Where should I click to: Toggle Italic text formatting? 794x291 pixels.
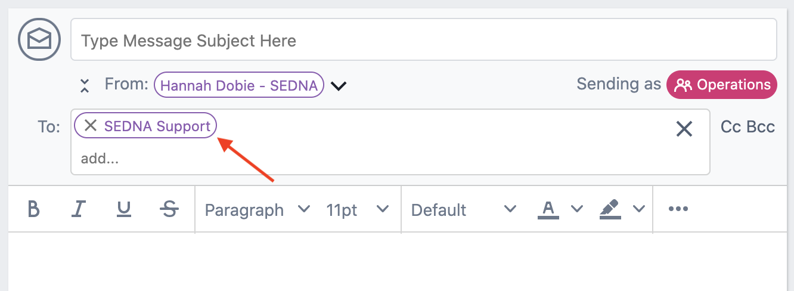tap(78, 209)
